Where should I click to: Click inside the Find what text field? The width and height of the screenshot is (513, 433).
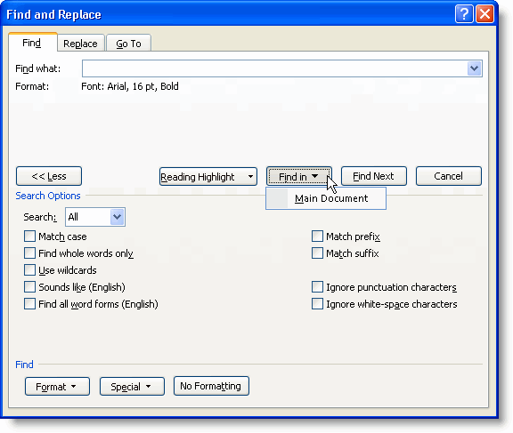pos(274,68)
